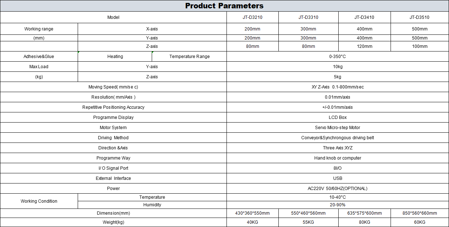Select the Product Parameters title cell
This screenshot has height=227, width=449.
[224, 6]
